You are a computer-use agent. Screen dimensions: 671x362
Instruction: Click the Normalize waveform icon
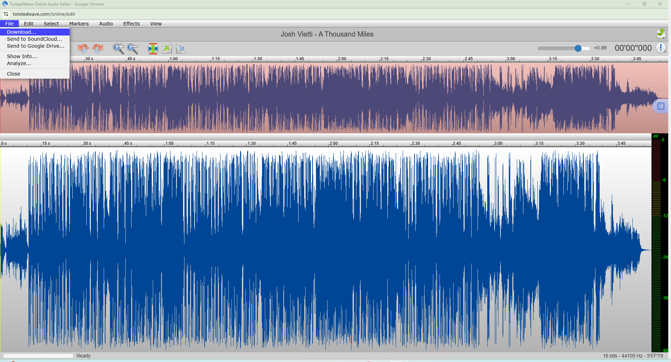coord(153,48)
